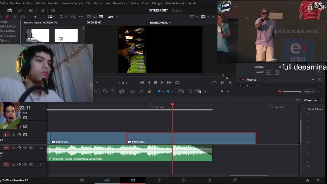Click the detail zoom icon
The width and height of the screenshot is (327, 184).
pyautogui.click(x=190, y=91)
